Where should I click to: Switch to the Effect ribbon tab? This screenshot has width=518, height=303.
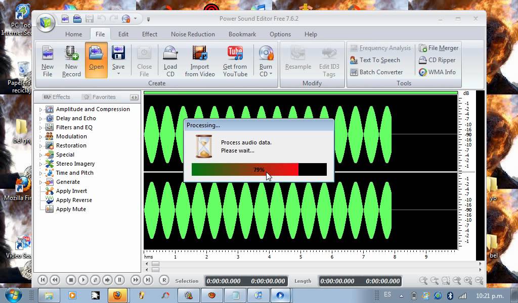(x=150, y=34)
